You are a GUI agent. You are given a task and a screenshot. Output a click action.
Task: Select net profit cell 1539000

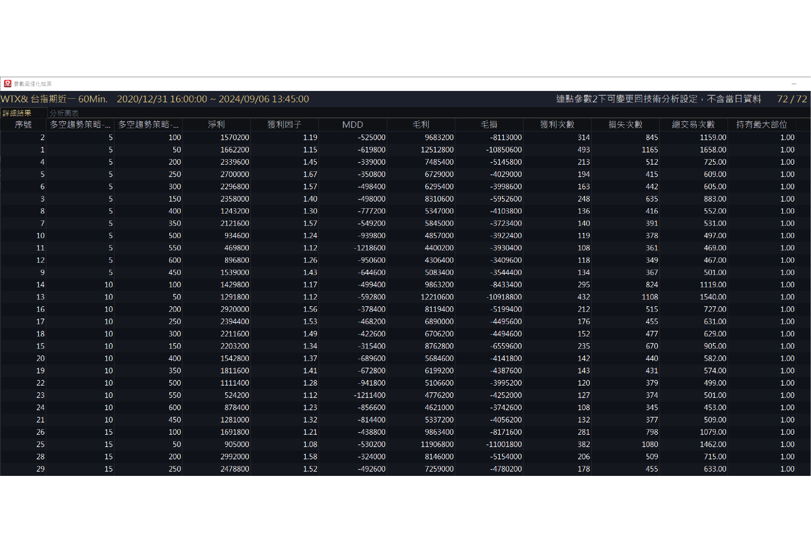(235, 272)
